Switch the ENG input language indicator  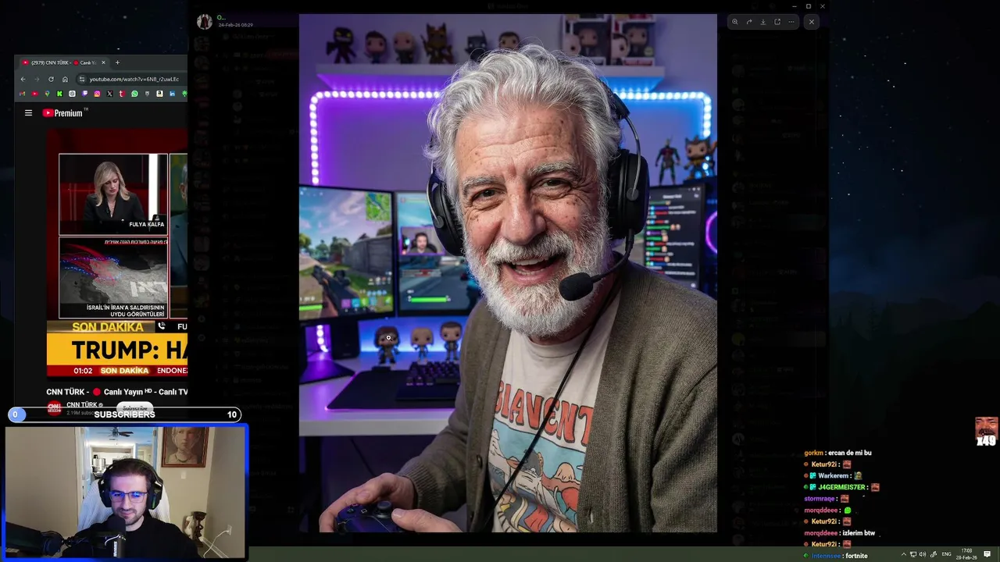pos(946,554)
